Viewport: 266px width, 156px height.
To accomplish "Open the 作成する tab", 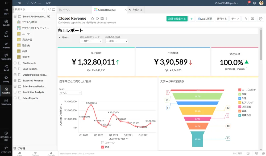I will click(x=136, y=10).
